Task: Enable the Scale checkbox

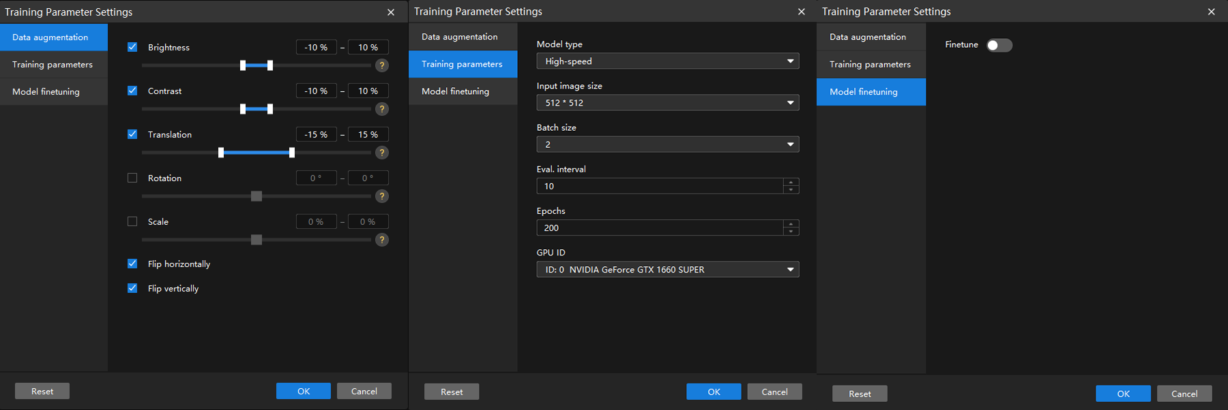Action: [x=132, y=221]
